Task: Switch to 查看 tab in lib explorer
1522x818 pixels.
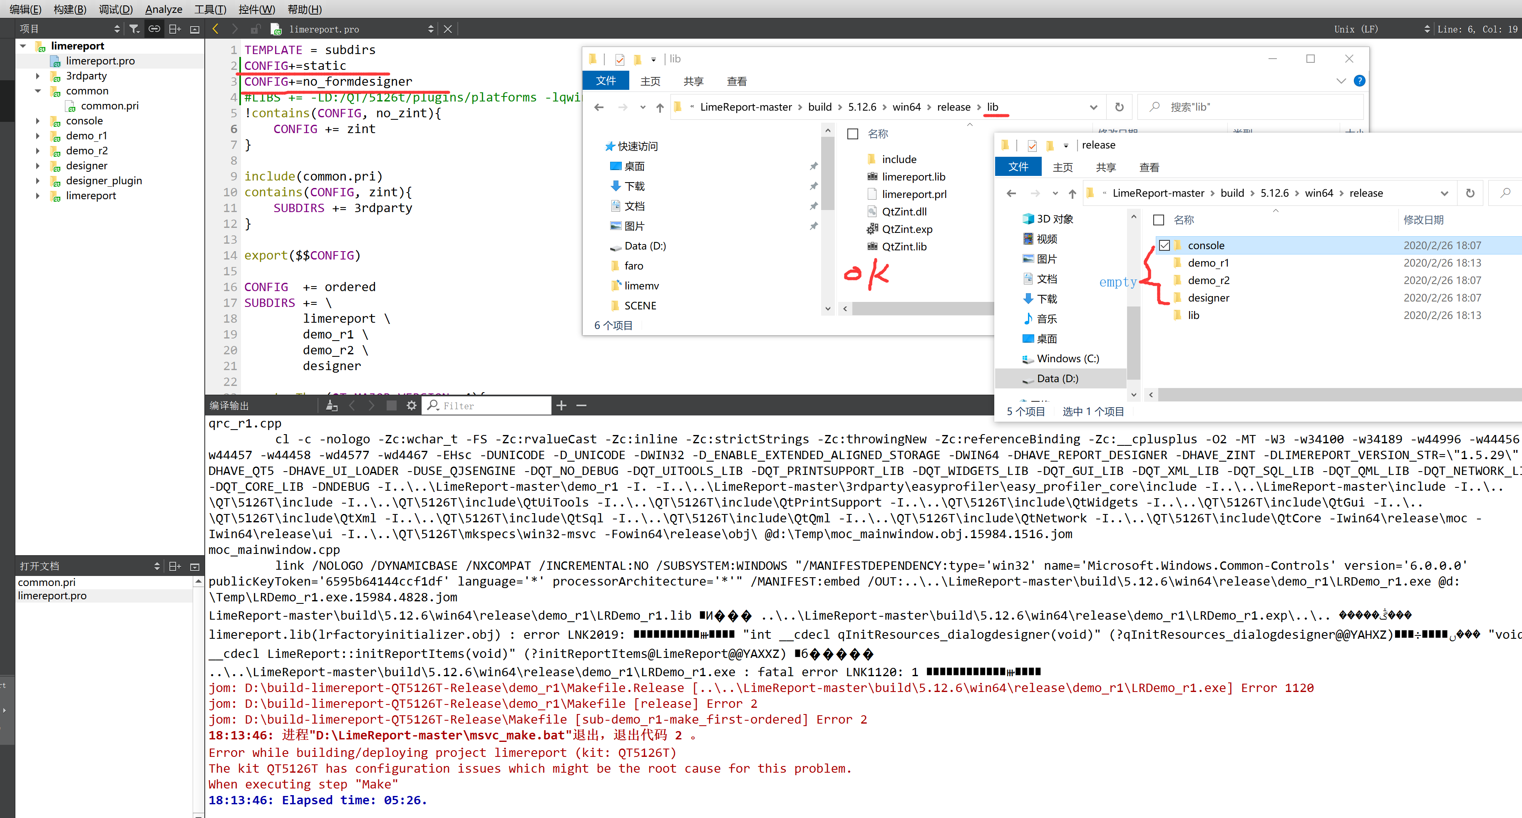Action: (x=736, y=82)
